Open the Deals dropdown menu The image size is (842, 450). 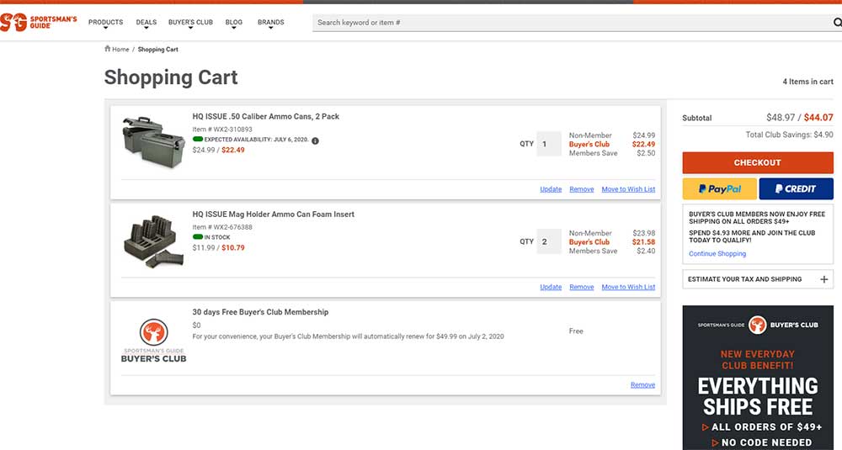click(x=146, y=23)
